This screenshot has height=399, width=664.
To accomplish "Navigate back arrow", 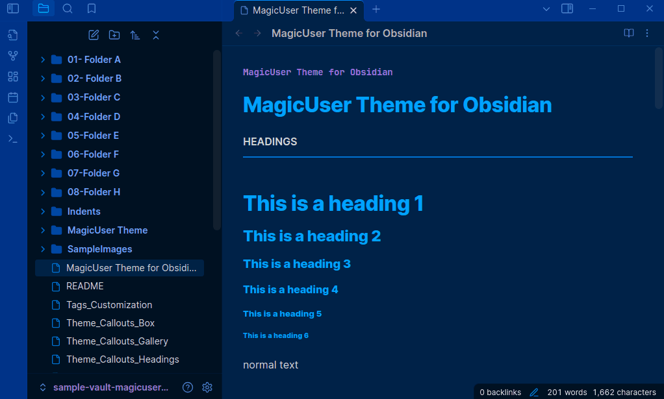I will (x=239, y=33).
